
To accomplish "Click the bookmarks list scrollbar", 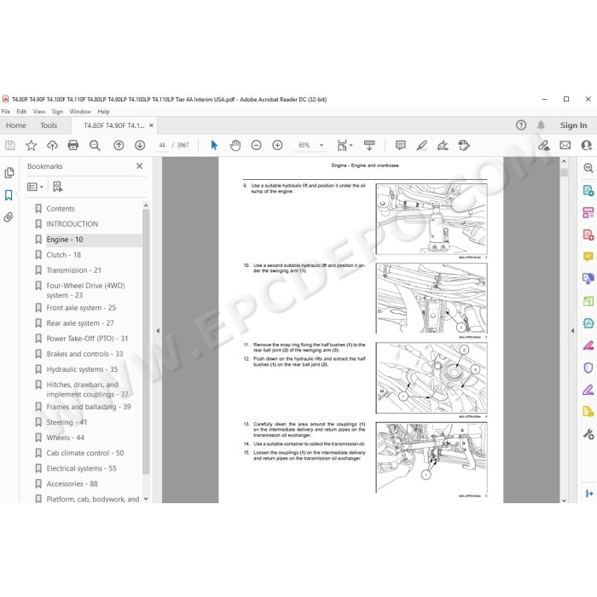I will pos(146,341).
